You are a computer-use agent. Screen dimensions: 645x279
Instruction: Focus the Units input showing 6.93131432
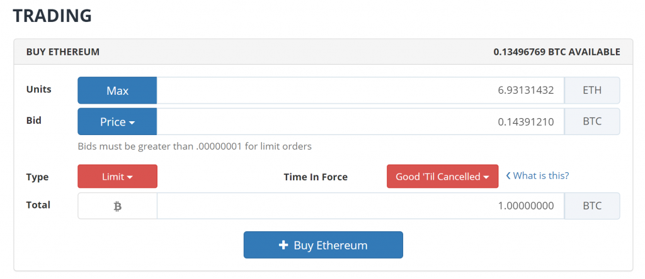click(x=360, y=90)
